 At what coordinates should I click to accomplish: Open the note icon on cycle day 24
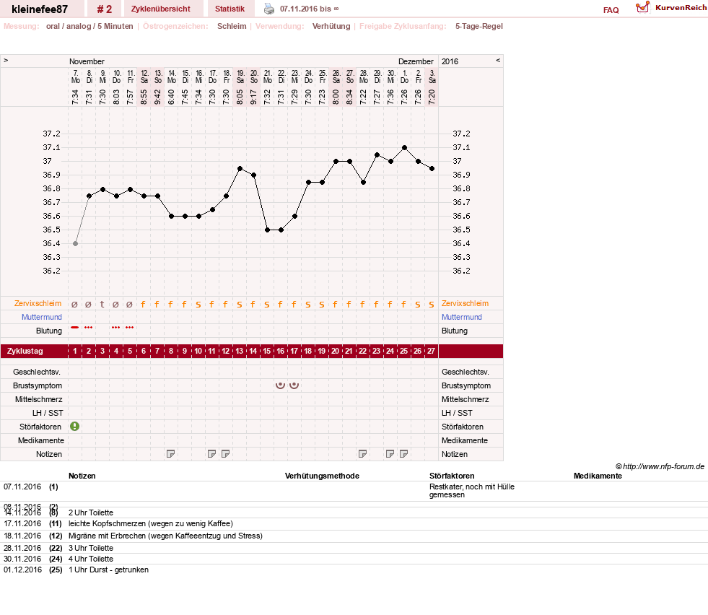(x=390, y=454)
